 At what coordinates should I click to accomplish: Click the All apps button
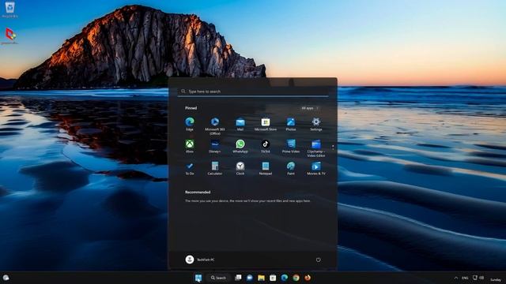point(309,108)
